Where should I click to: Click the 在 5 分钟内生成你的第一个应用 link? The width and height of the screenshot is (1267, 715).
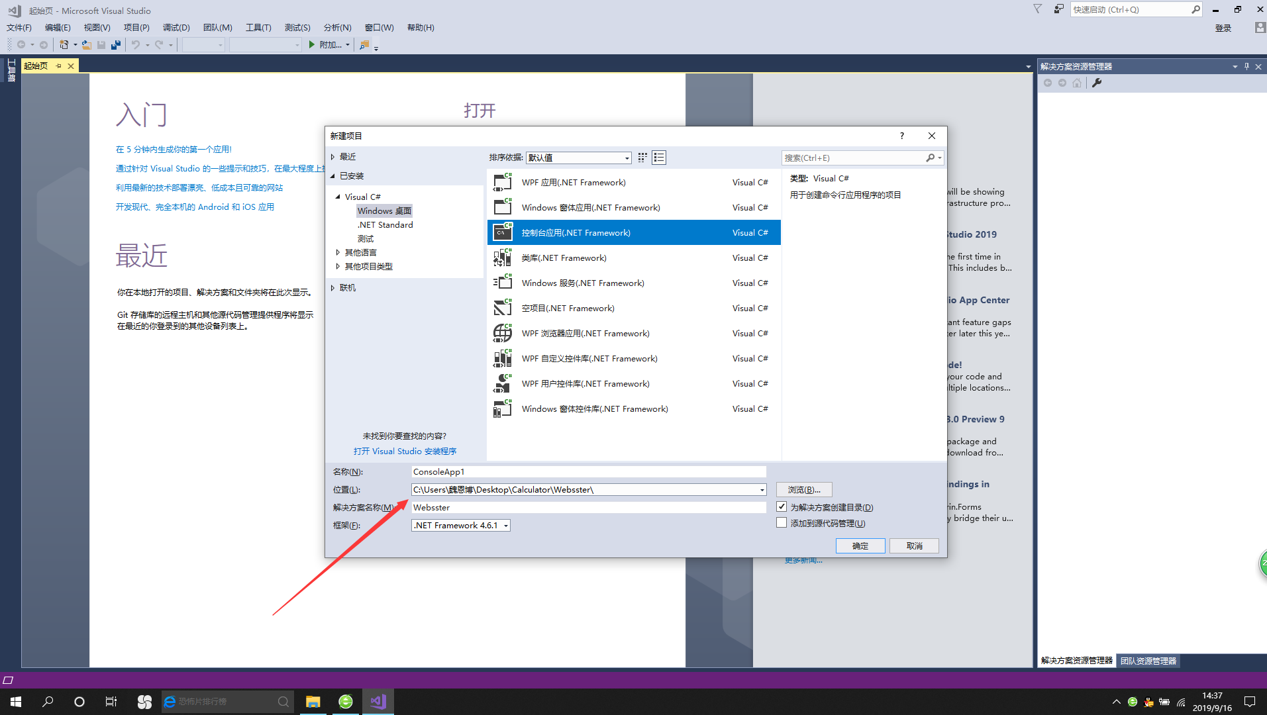tap(174, 150)
